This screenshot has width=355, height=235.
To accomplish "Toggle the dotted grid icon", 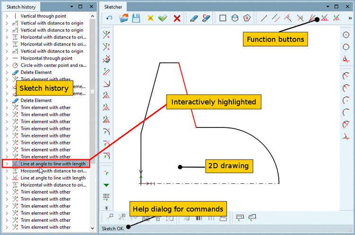I will [x=106, y=197].
